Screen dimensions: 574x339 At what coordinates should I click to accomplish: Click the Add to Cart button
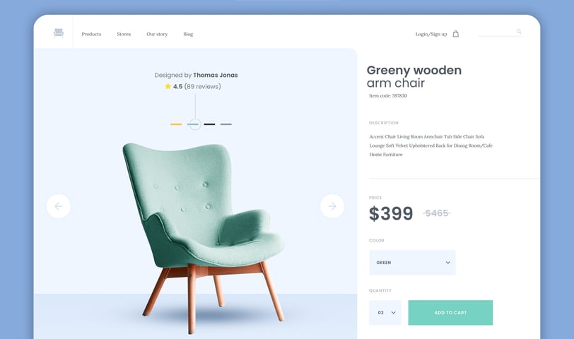(x=450, y=313)
